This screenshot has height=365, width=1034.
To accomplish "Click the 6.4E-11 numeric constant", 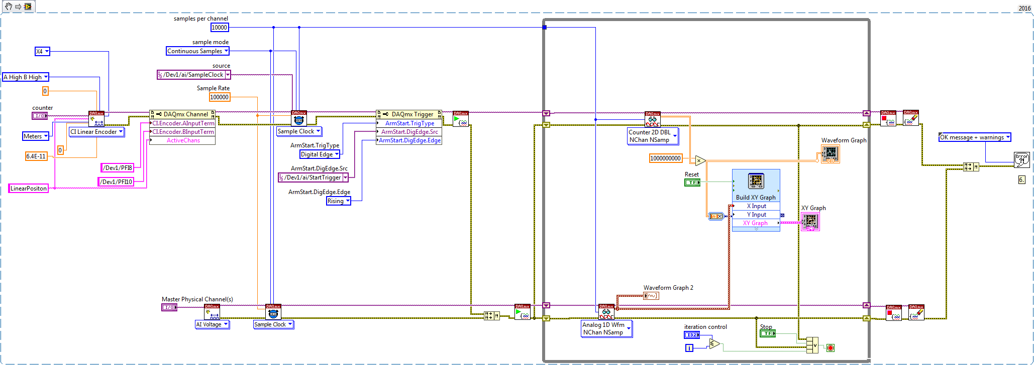I will [x=36, y=156].
